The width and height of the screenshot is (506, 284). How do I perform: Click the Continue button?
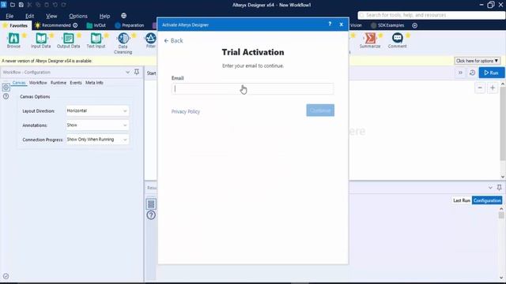pos(320,110)
